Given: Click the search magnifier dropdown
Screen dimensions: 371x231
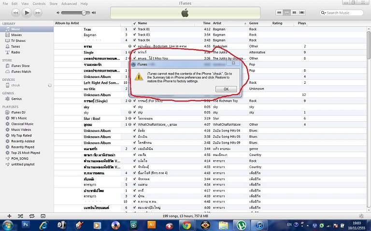Looking at the screenshot, I should click(x=323, y=13).
